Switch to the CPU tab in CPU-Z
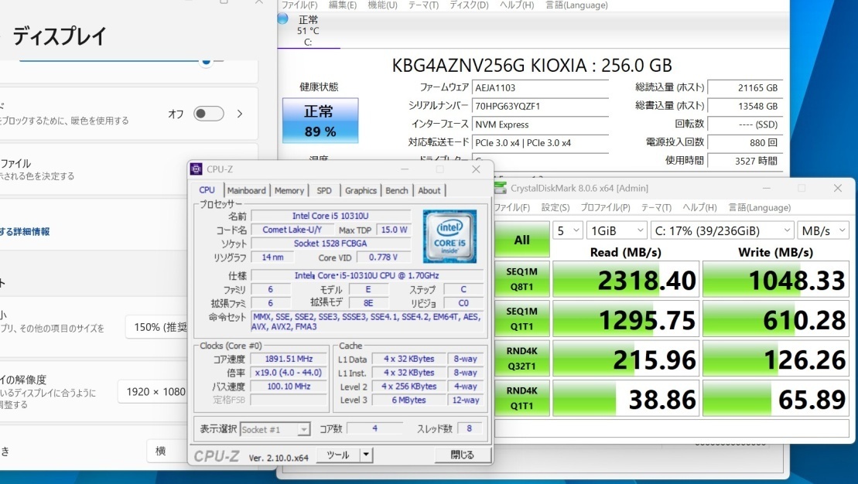Screen dimensions: 858x484 (x=207, y=190)
